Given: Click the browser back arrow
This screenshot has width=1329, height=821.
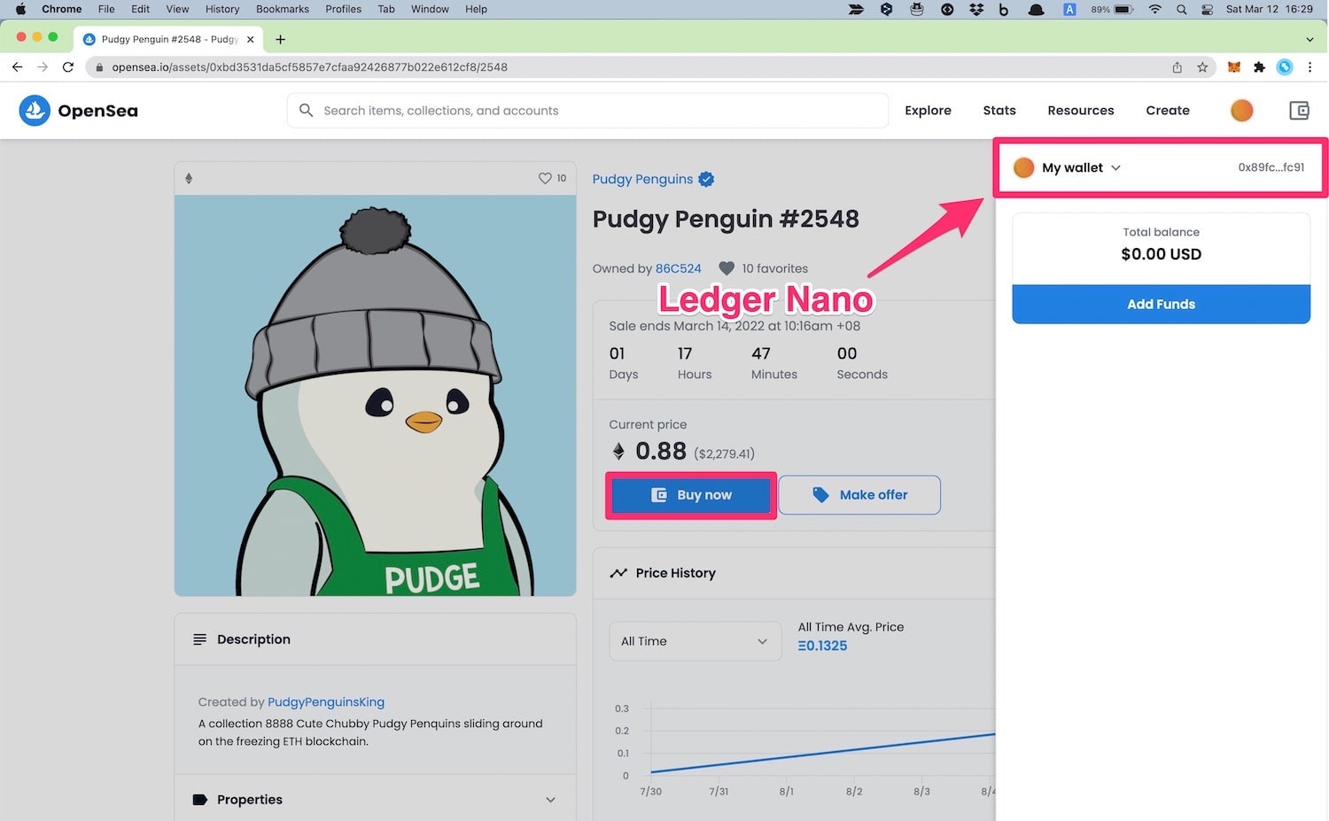Looking at the screenshot, I should (17, 67).
